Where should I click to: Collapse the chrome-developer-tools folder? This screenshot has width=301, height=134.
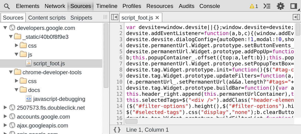[x=11, y=72]
